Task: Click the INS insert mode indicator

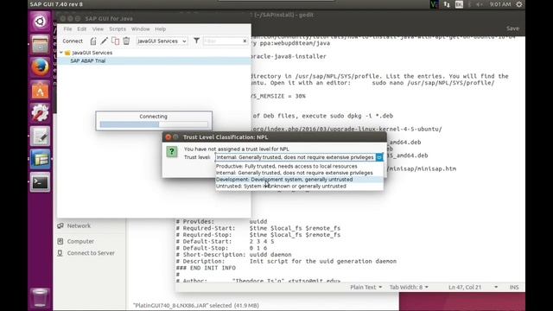Action: [x=514, y=288]
